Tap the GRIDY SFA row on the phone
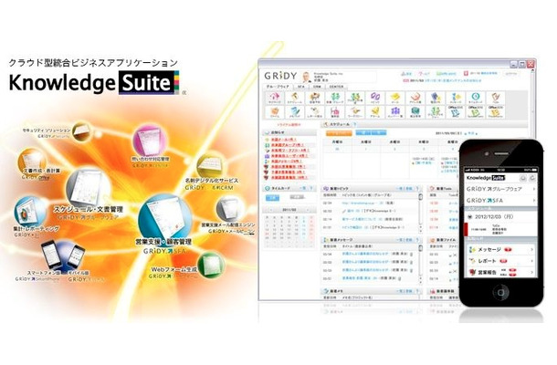The image size is (557, 365). pyautogui.click(x=501, y=200)
